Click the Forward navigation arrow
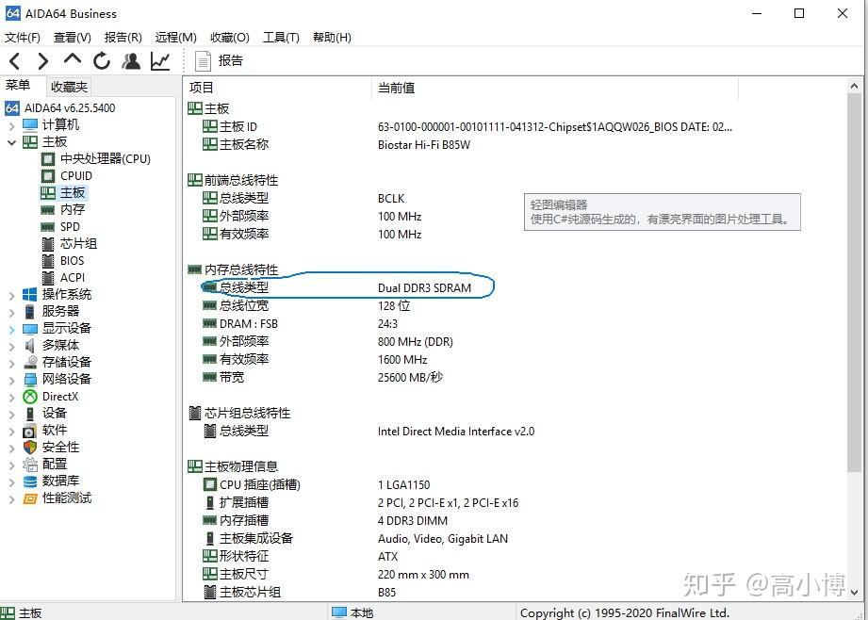 (43, 61)
